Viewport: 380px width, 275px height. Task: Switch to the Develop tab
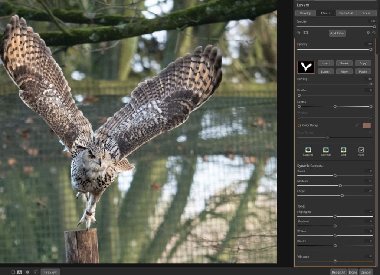(x=305, y=13)
